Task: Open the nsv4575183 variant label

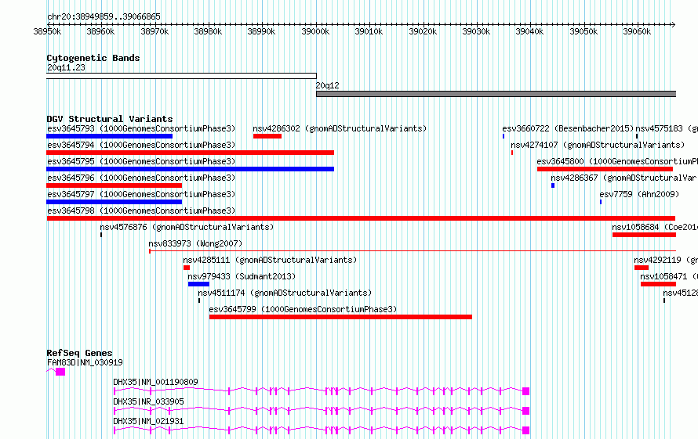Action: tap(667, 128)
